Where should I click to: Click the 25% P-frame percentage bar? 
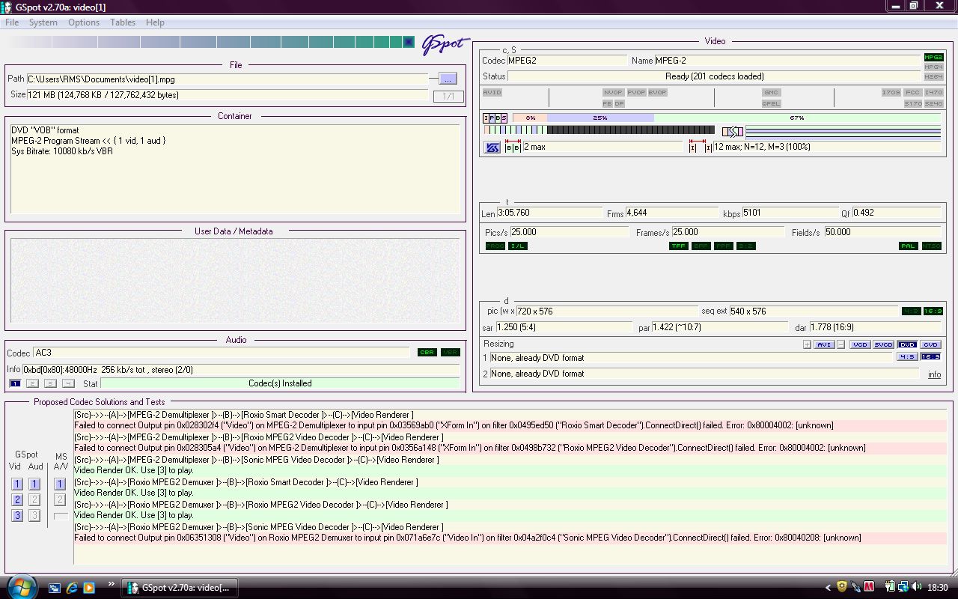(x=600, y=118)
